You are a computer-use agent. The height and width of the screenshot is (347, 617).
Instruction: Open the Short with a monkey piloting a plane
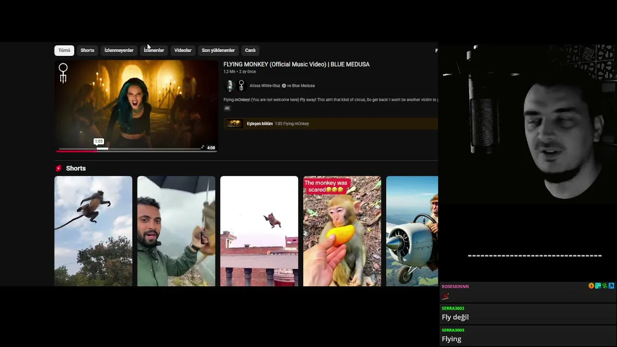point(412,231)
